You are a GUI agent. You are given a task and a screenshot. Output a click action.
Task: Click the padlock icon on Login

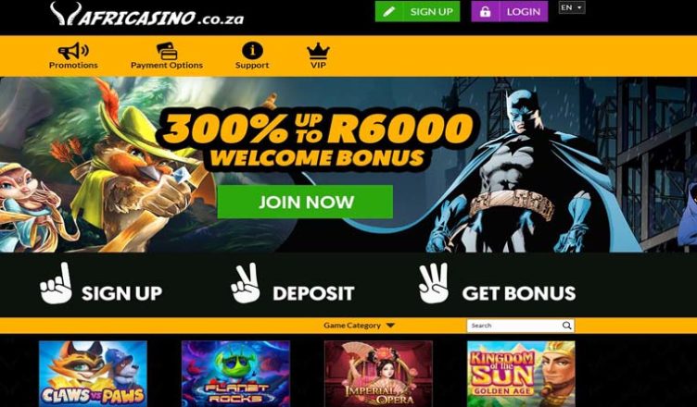point(485,11)
